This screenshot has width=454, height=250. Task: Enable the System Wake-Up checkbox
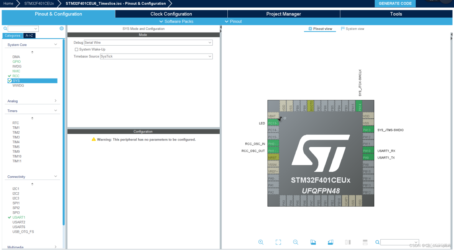pos(76,49)
